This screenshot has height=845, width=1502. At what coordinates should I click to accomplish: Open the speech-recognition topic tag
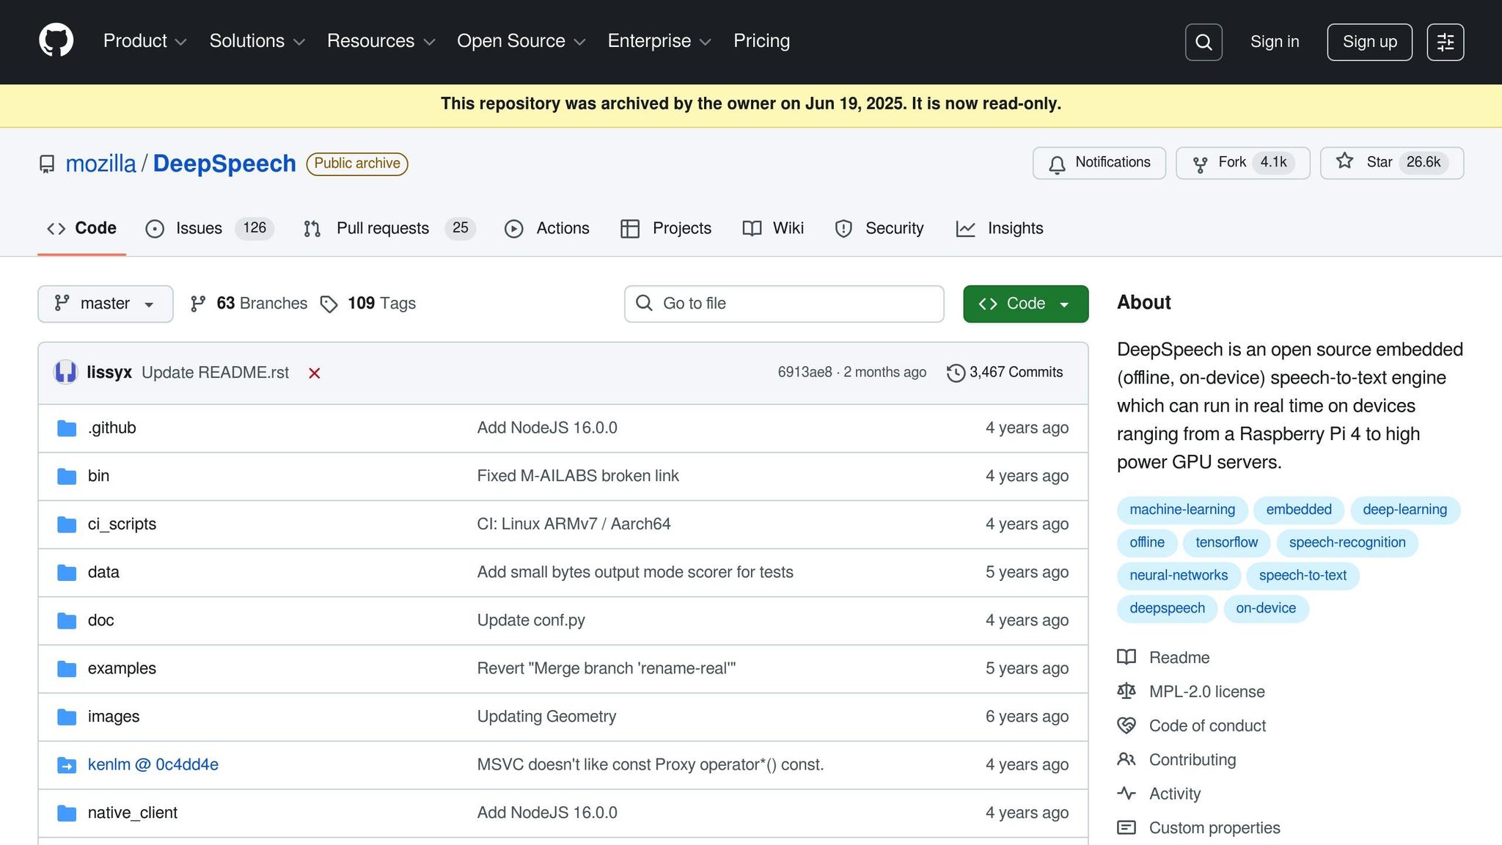tap(1347, 543)
